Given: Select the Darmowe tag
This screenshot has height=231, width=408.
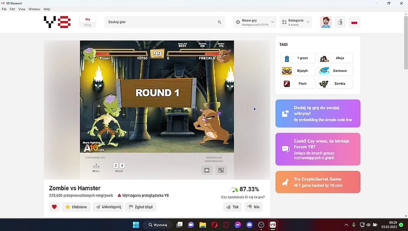Looking at the screenshot, I should click(x=336, y=71).
